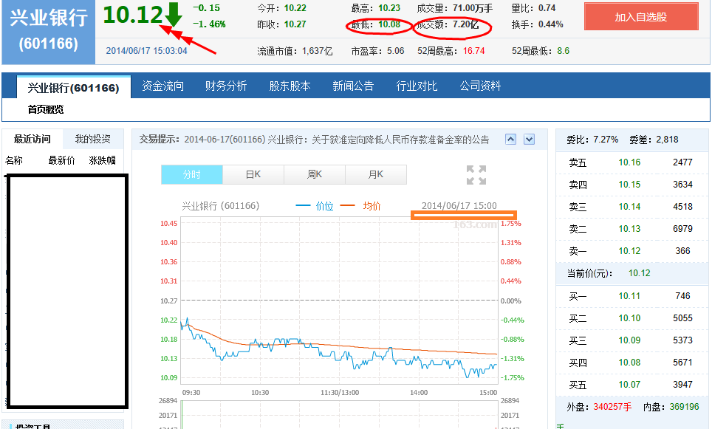
Task: Click the chart title 兴业银行 (601166)
Action: pos(221,206)
